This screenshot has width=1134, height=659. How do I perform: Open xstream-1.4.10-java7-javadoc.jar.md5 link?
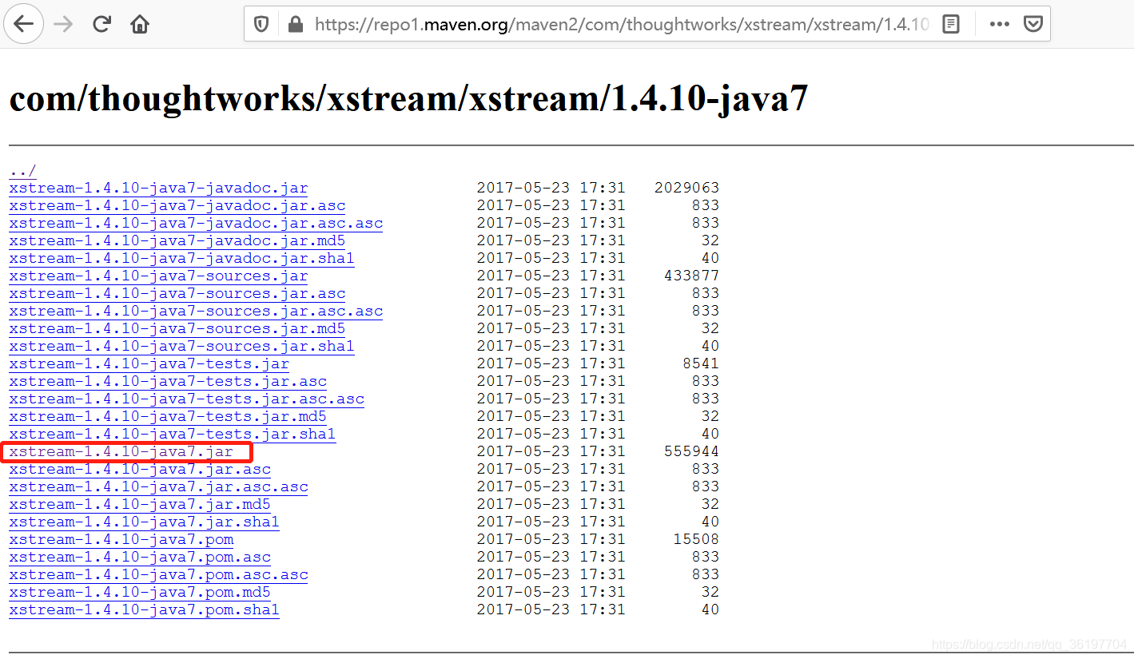point(177,240)
